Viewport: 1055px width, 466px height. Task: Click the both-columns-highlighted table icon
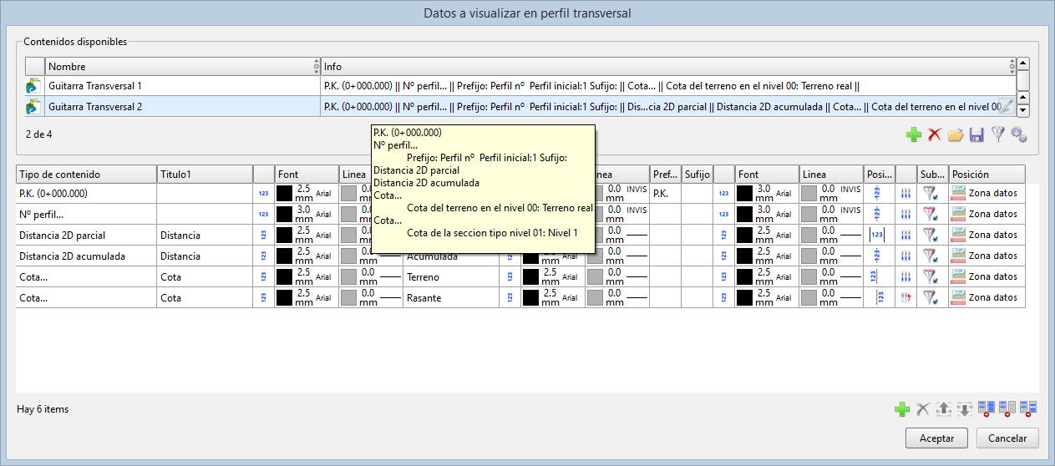[x=987, y=409]
